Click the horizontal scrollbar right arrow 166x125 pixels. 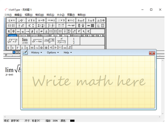pos(160,117)
